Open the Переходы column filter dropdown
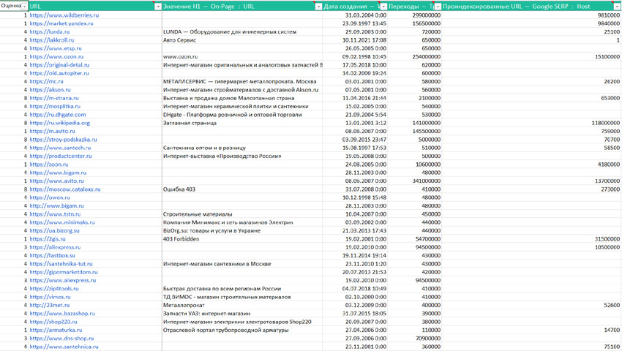 pyautogui.click(x=438, y=7)
